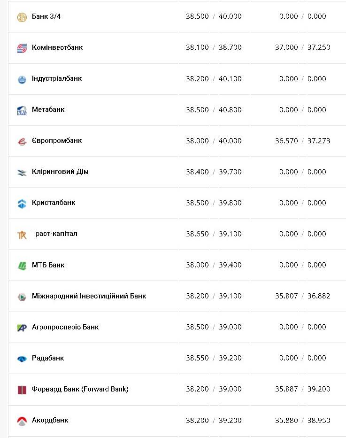Click the Радабанк eye logo icon

click(x=22, y=359)
